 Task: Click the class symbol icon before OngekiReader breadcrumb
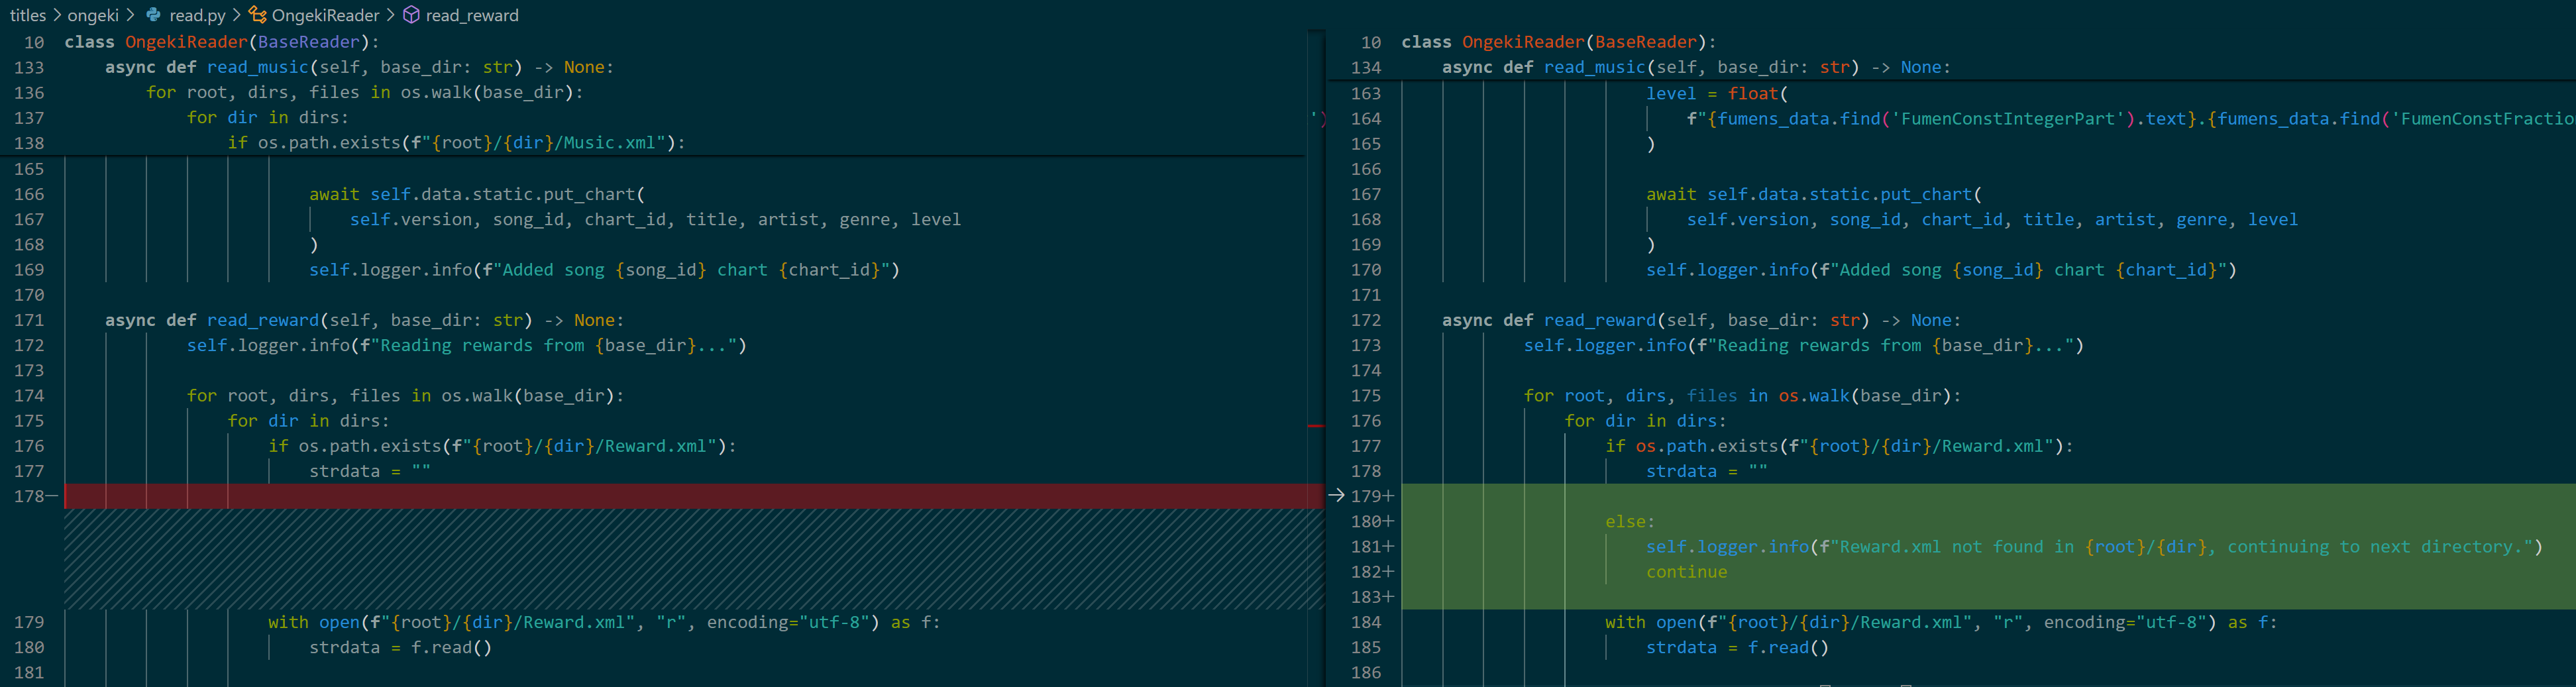[257, 15]
